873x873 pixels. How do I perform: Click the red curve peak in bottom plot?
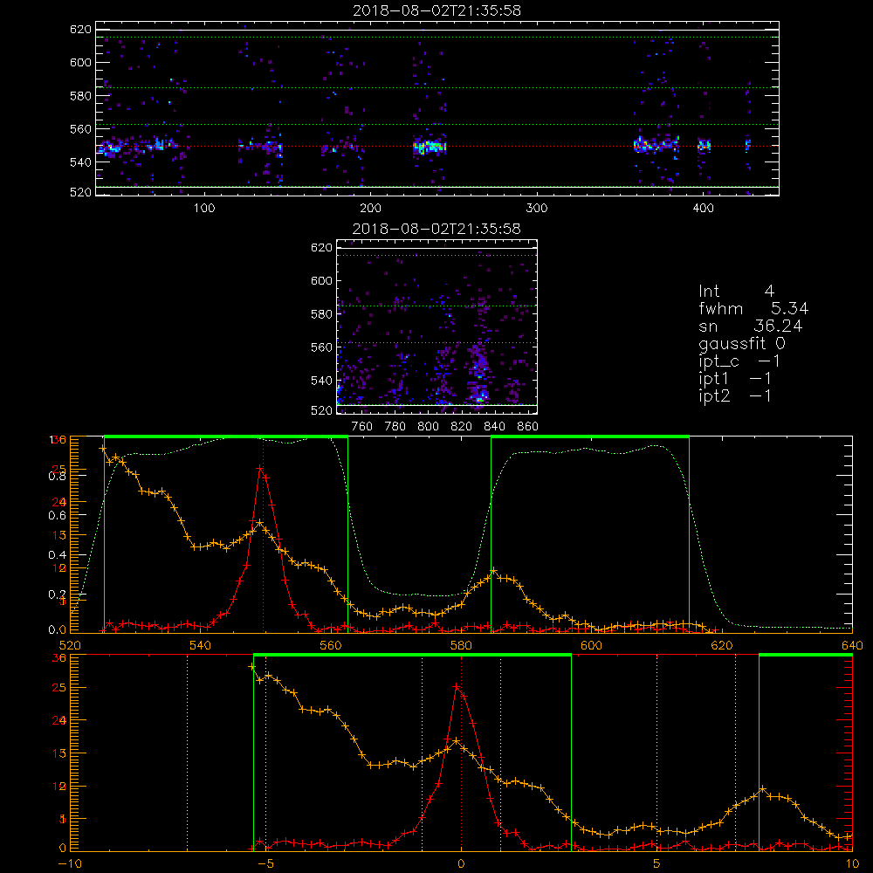coord(457,686)
